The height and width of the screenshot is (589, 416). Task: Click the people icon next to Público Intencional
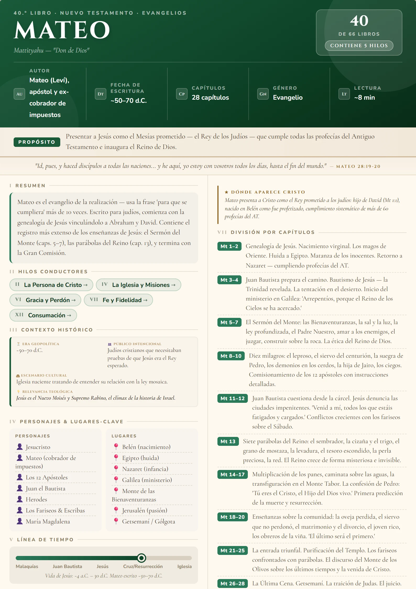[110, 344]
